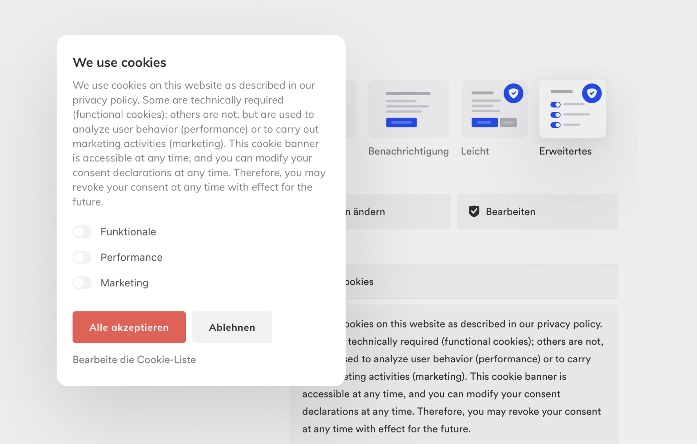Viewport: 697px width, 444px height.
Task: Enable the Funktionale cookies toggle
Action: point(82,232)
